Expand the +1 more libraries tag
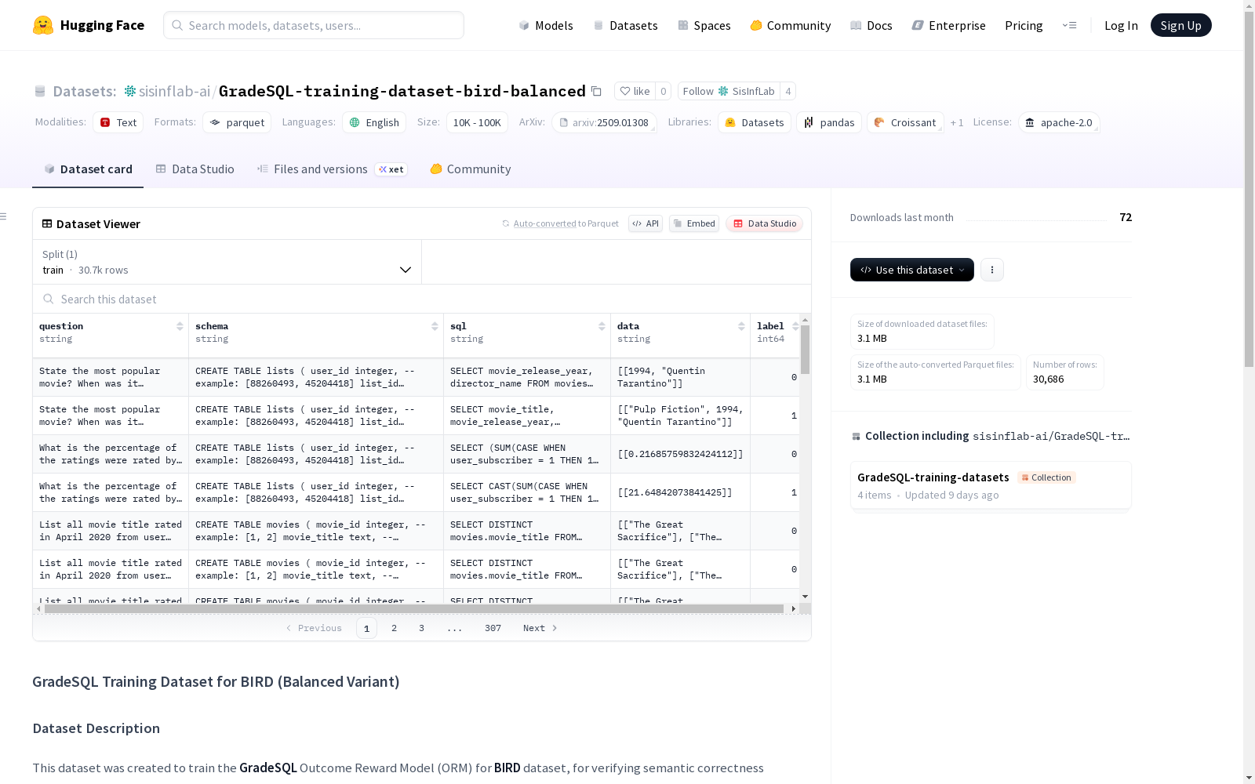Viewport: 1255px width, 784px height. point(957,122)
